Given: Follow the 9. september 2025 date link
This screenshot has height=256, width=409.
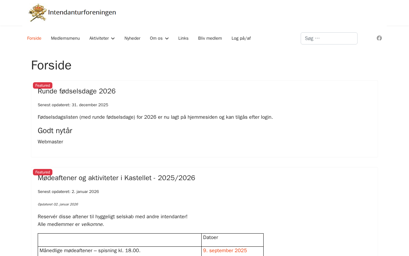Looking at the screenshot, I should 225,251.
